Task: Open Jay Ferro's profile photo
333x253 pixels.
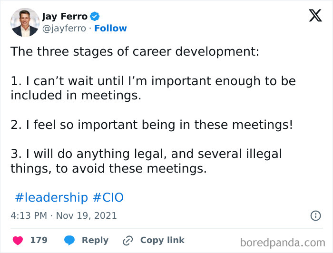Action: point(25,22)
